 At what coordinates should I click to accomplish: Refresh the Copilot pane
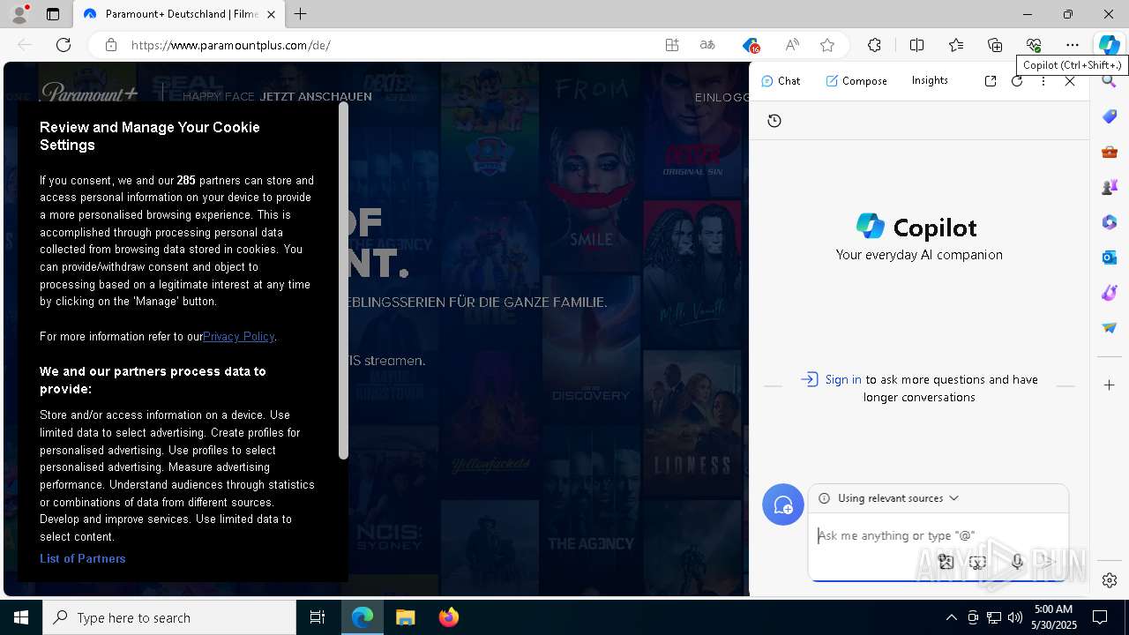[x=1017, y=81]
